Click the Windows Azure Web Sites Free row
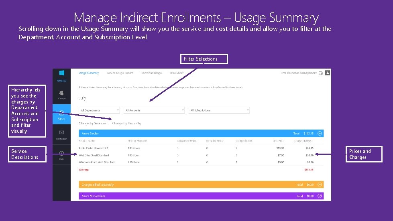The width and height of the screenshot is (393, 221). pyautogui.click(x=97, y=162)
